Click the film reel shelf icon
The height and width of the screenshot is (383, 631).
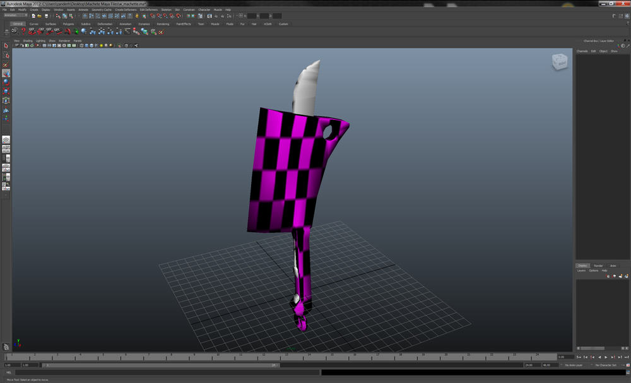15,32
